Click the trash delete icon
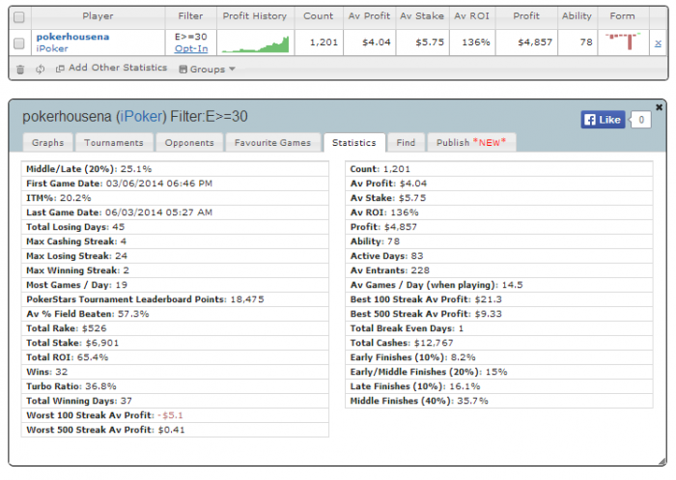676x480 pixels. [20, 70]
